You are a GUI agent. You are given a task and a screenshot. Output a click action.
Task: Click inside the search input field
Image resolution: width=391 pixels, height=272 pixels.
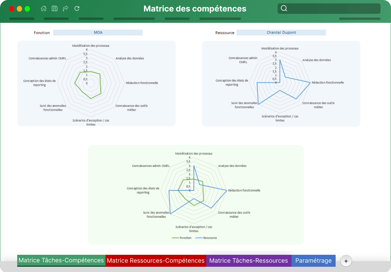coord(333,9)
